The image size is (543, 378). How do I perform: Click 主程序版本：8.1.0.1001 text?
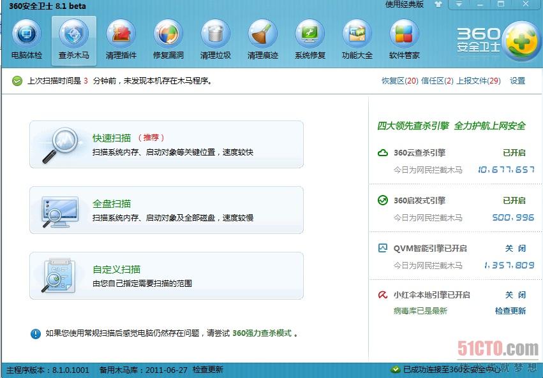[x=48, y=370]
